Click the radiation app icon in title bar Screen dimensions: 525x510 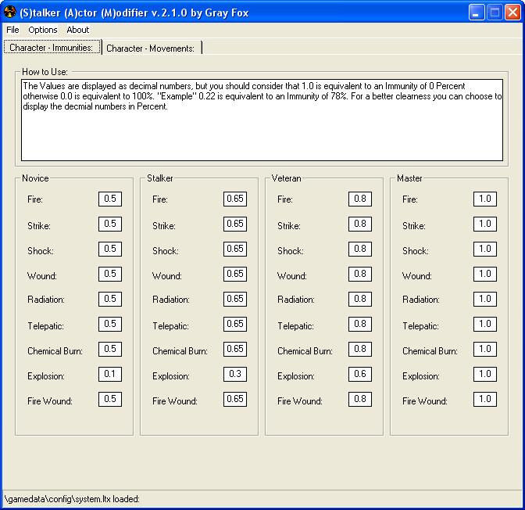(11, 13)
